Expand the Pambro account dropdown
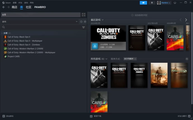193x120 pixels. (166, 3)
